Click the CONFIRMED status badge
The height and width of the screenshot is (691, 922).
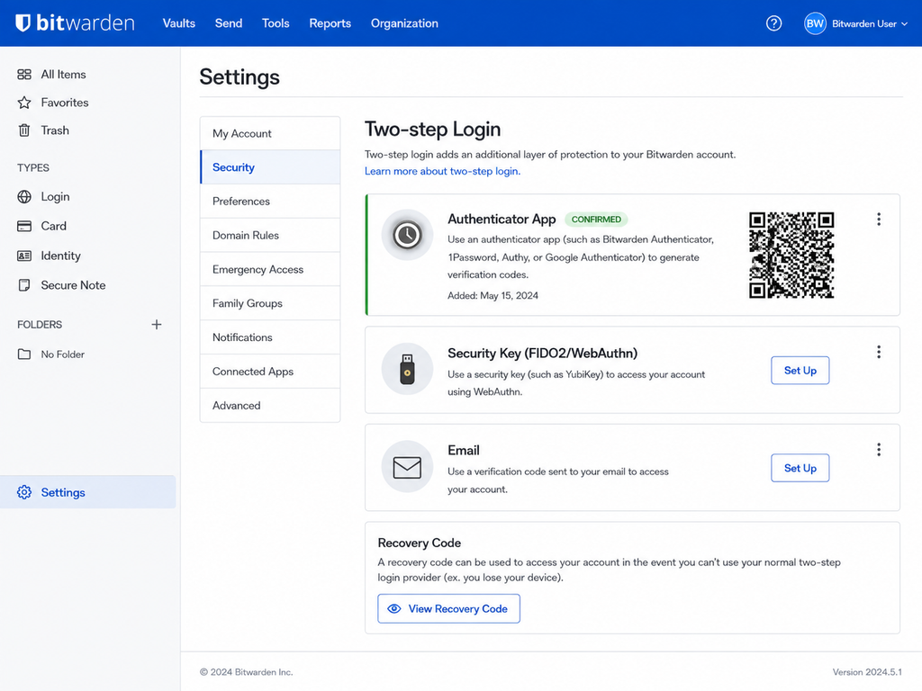coord(596,220)
